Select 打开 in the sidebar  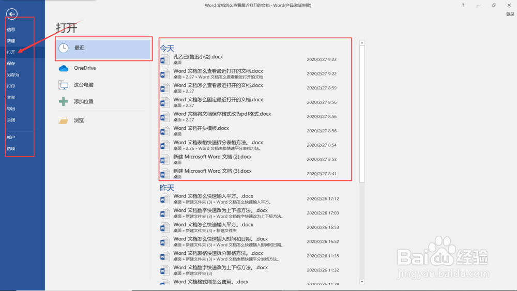(x=11, y=52)
